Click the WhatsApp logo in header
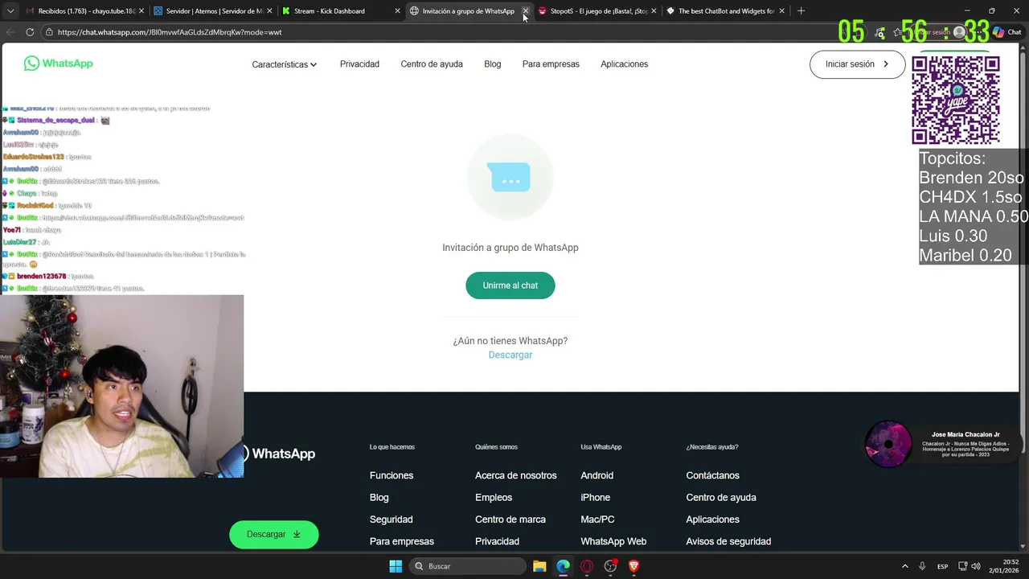The height and width of the screenshot is (579, 1029). [x=59, y=64]
